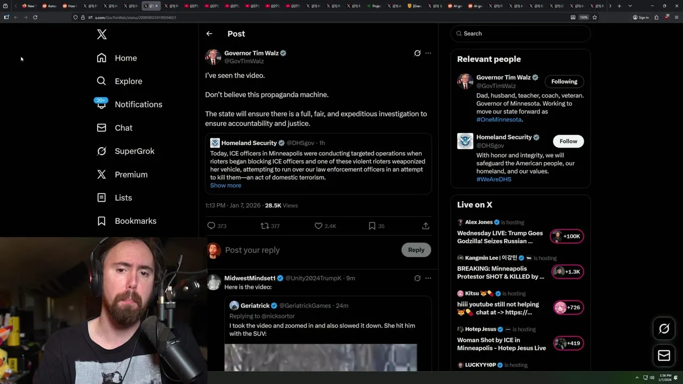This screenshot has height=384, width=683.
Task: Click the X logo in the sidebar
Action: [x=102, y=35]
